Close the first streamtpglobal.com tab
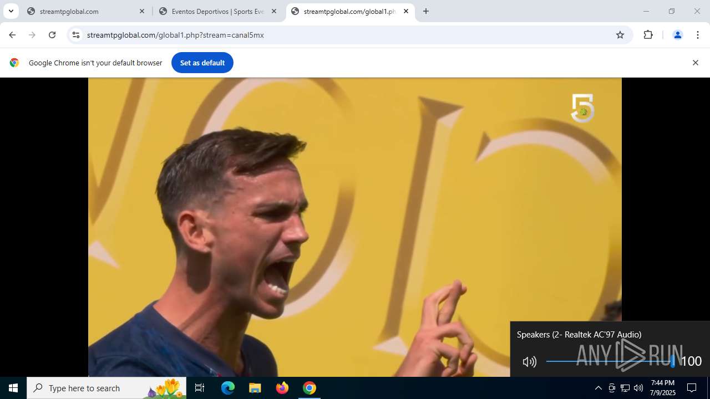The image size is (710, 399). click(142, 11)
